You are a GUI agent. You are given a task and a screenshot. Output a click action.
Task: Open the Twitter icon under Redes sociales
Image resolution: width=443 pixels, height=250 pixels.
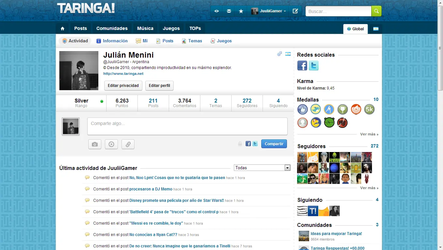tap(314, 65)
